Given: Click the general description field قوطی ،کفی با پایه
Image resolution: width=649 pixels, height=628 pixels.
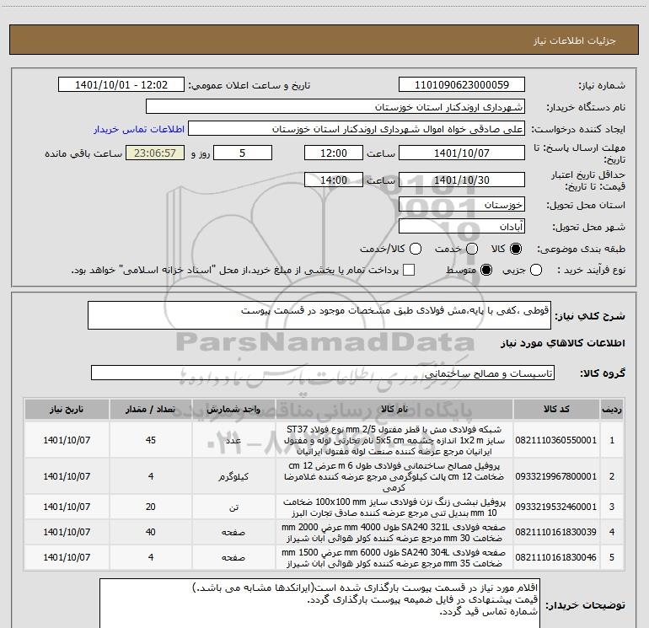Looking at the screenshot, I should tap(319, 315).
